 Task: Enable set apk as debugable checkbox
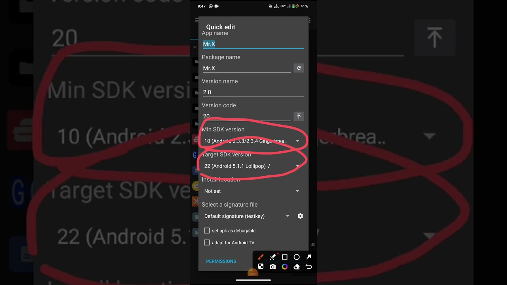click(207, 230)
